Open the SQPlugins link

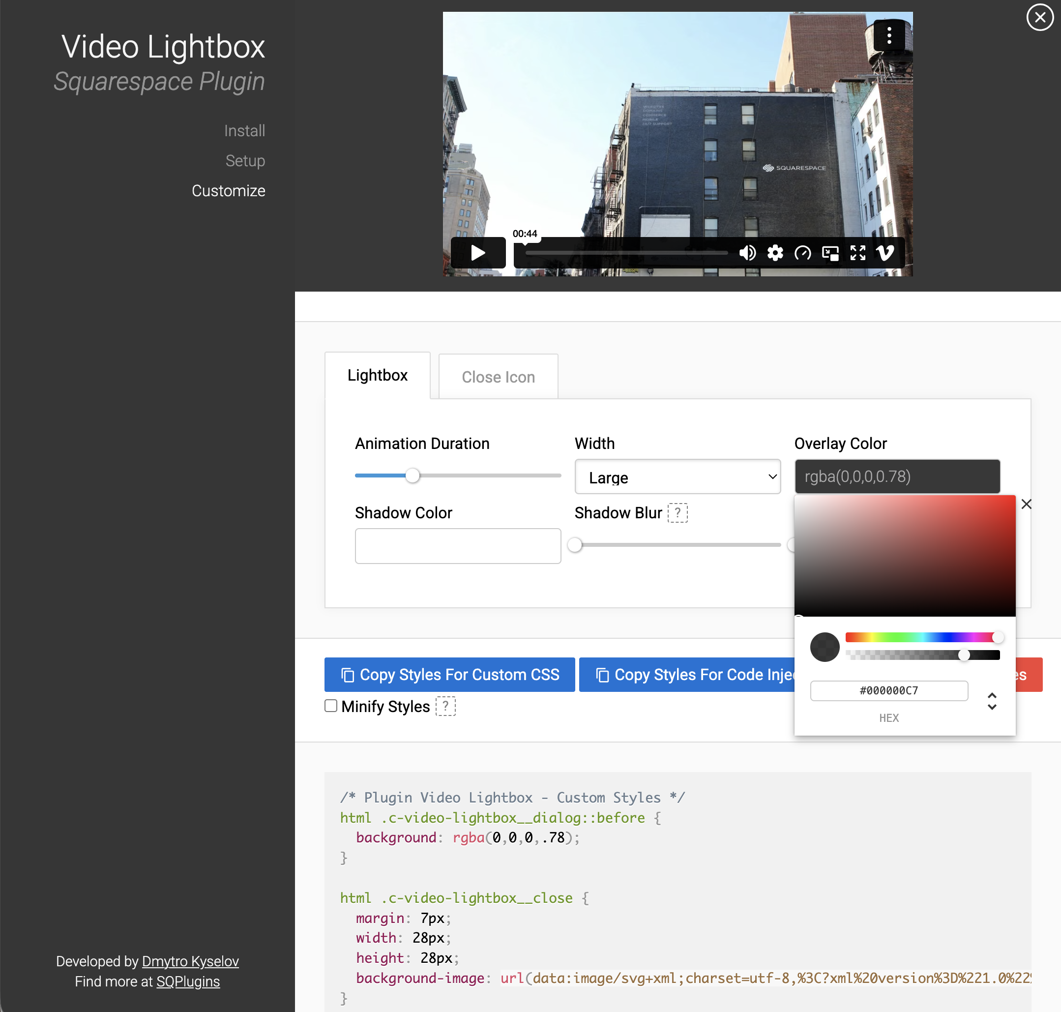pos(188,981)
